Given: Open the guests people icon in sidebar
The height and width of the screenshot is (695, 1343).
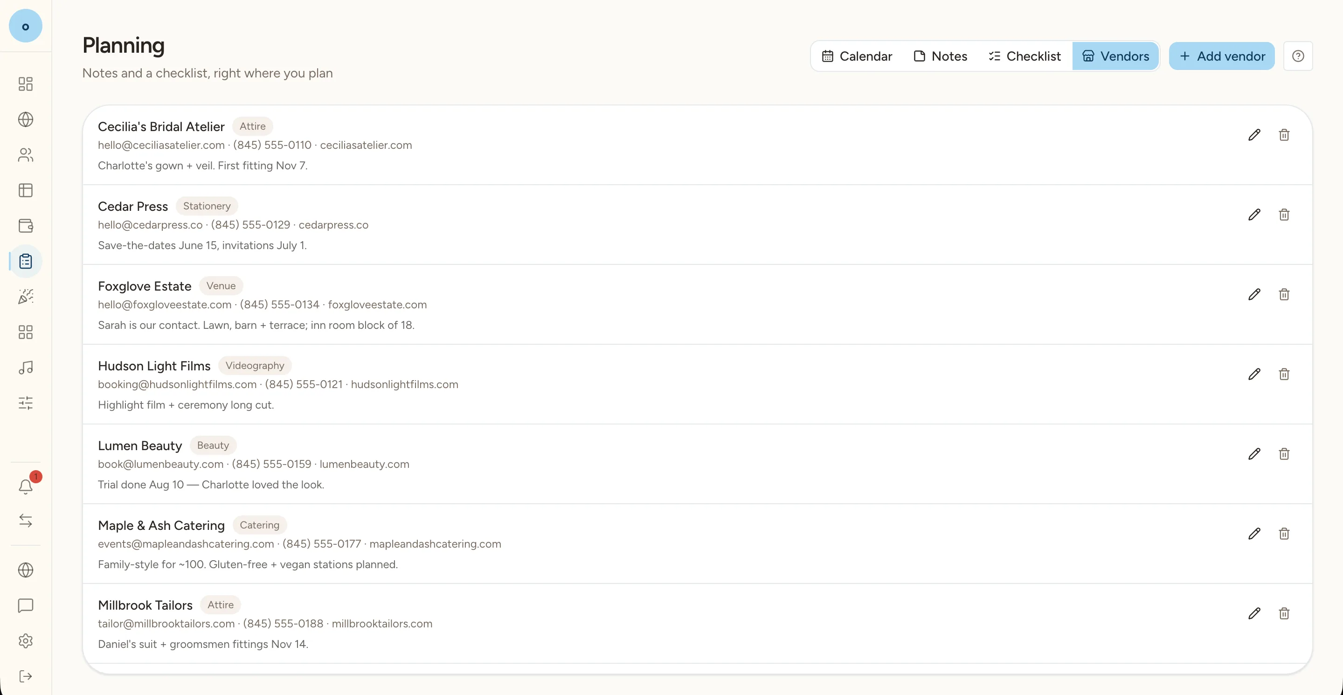Looking at the screenshot, I should [x=26, y=155].
